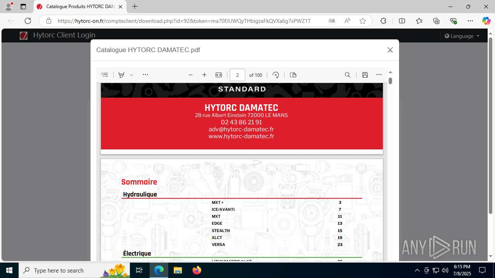Click the browser address bar URL
Viewport: 495px width, 278px height.
click(x=184, y=21)
